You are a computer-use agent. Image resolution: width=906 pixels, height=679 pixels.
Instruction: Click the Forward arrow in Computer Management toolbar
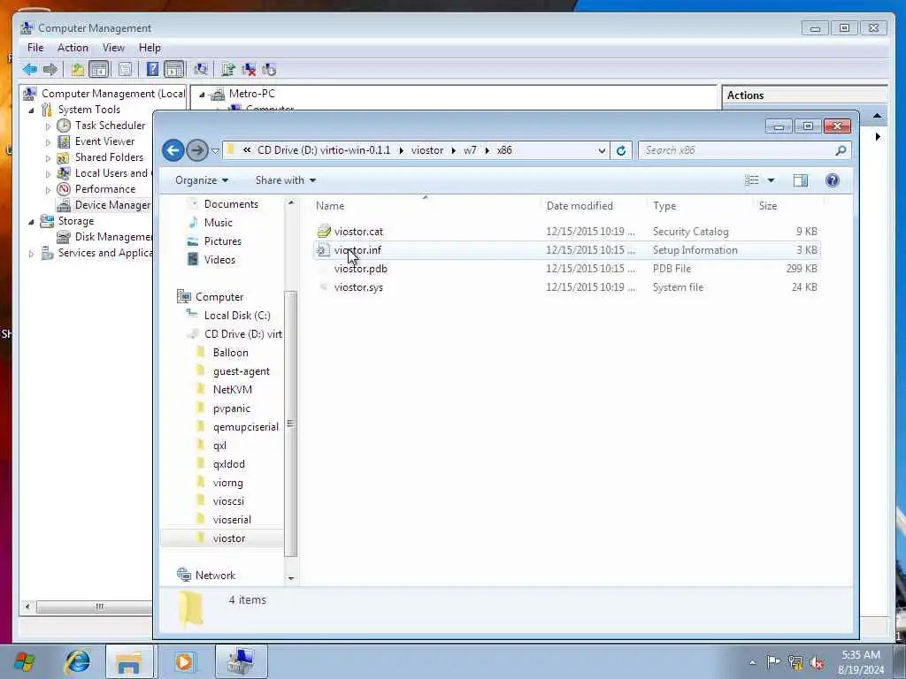50,70
